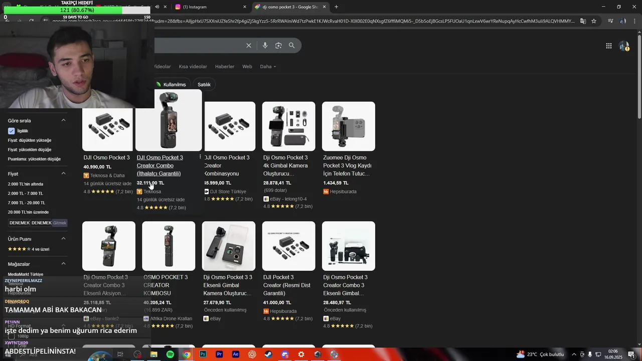Open Zuomee Dji Osmo Pocket 3 holder listing

(347, 165)
